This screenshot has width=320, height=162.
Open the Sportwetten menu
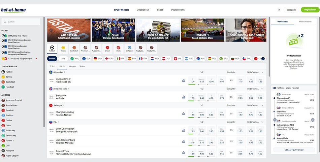click(x=121, y=10)
